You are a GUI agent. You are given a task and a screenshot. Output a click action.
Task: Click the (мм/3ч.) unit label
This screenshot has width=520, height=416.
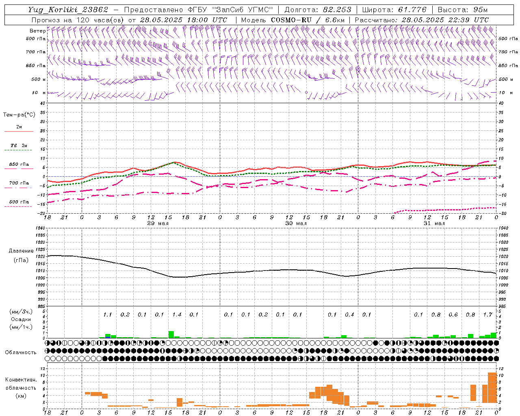(x=21, y=312)
